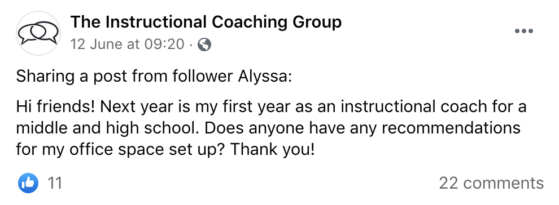The height and width of the screenshot is (205, 559).
Task: Click the word 'Coaching' in the page title
Action: coord(250,22)
